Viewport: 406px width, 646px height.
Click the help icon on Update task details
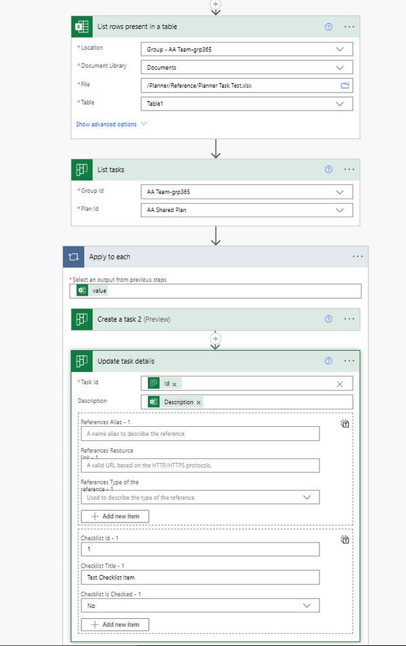[x=328, y=361]
